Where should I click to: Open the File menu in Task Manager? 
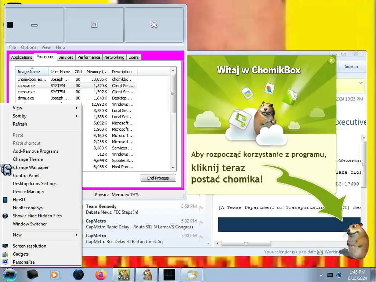[x=12, y=47]
